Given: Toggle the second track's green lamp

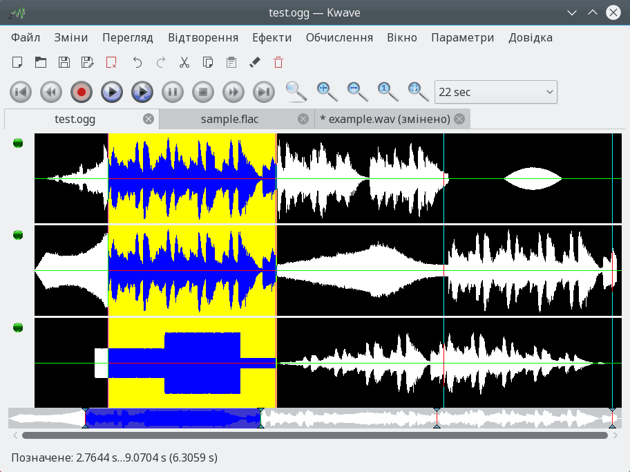Looking at the screenshot, I should click(18, 235).
